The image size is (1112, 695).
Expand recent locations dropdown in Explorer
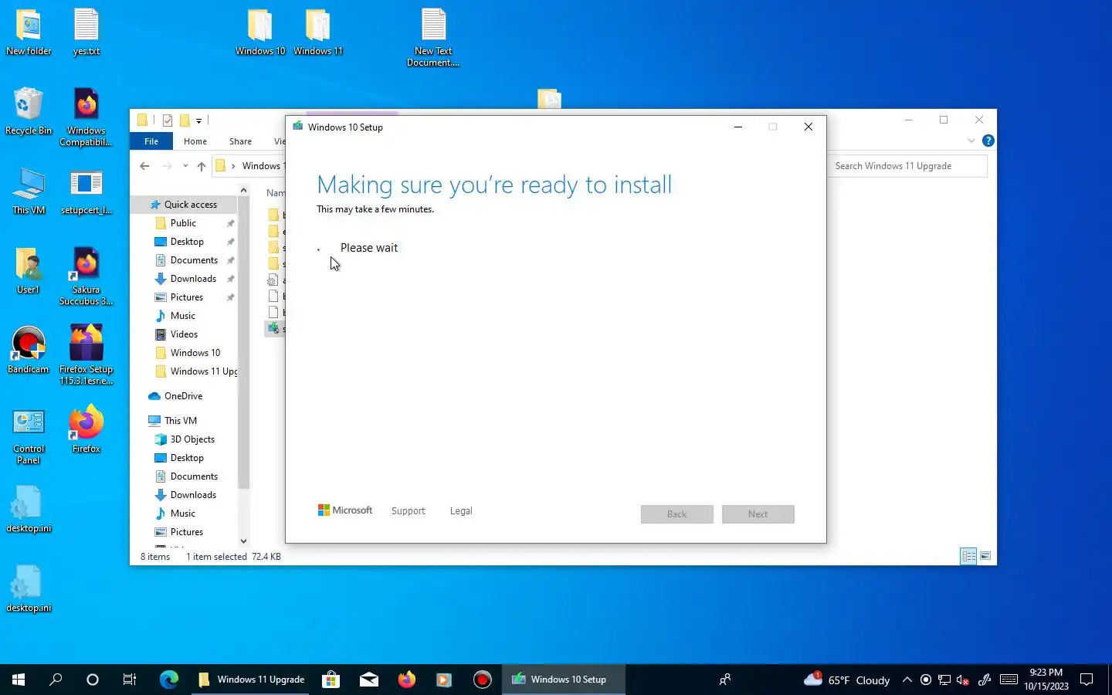coord(185,166)
